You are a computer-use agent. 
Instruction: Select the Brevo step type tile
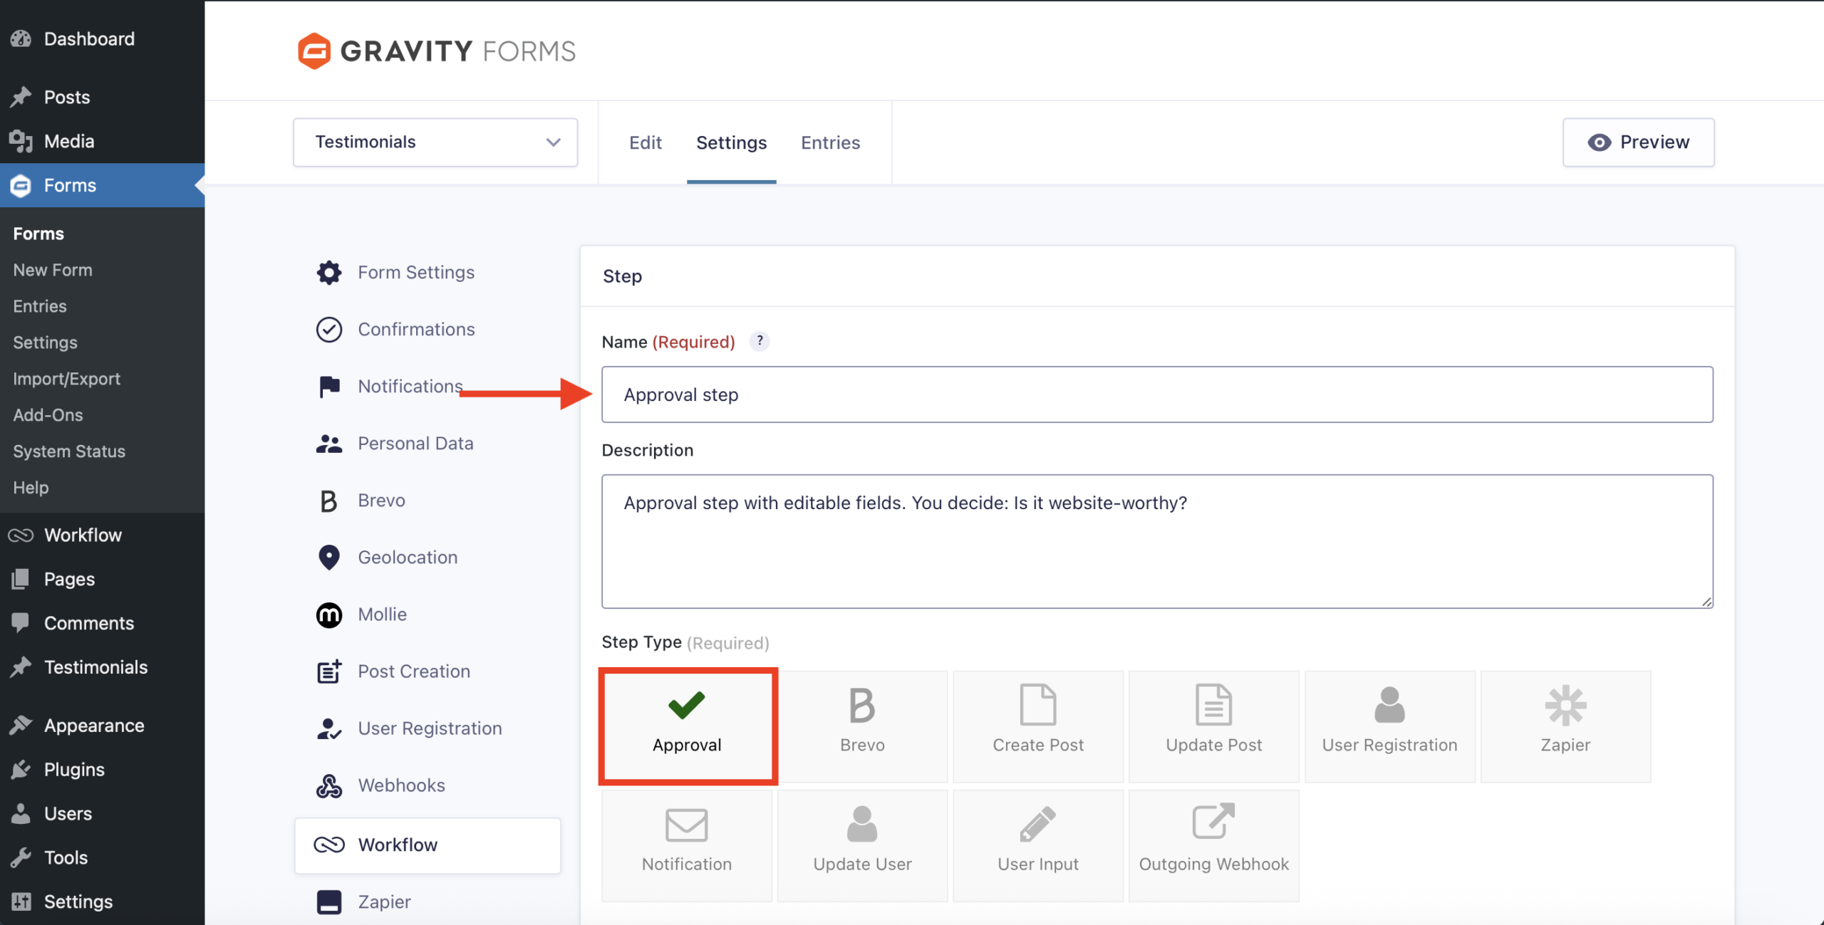pos(862,725)
